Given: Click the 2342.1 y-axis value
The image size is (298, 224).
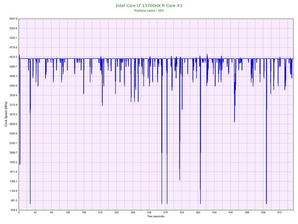Looking at the screenshot, I should coord(13,143).
